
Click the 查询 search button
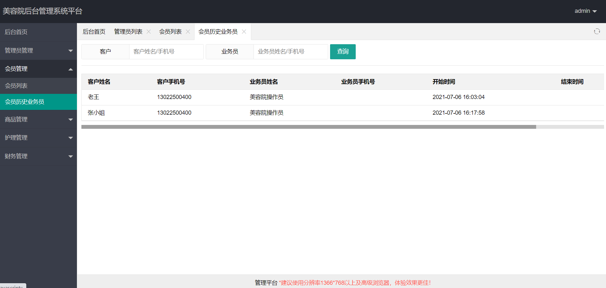point(343,52)
